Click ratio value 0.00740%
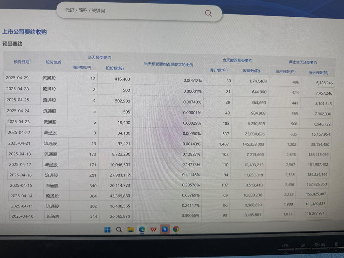 [x=192, y=102]
